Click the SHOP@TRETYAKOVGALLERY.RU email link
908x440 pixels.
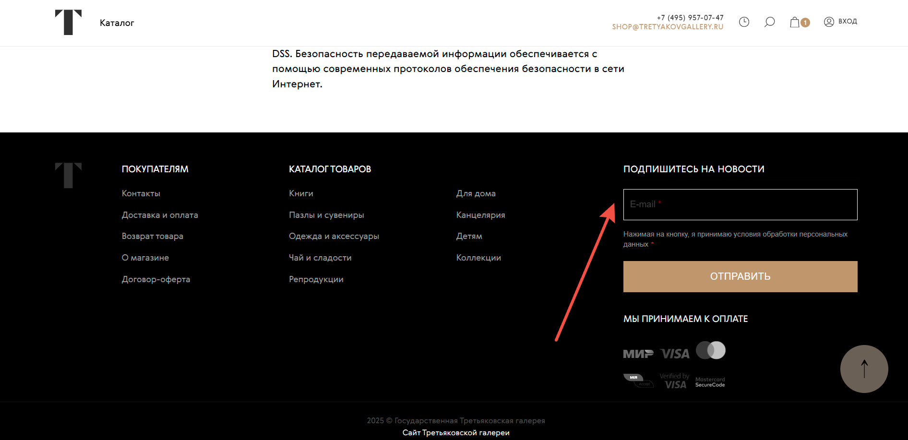[x=668, y=27]
